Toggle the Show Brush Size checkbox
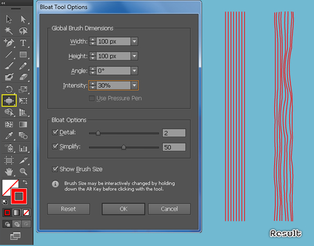The height and width of the screenshot is (246, 314). click(x=55, y=169)
